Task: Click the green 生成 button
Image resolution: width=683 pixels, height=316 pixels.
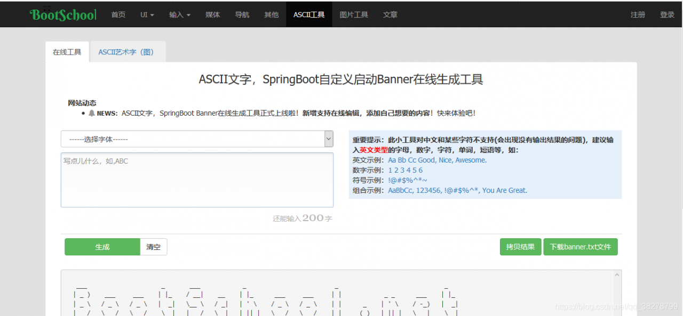Action: tap(102, 247)
